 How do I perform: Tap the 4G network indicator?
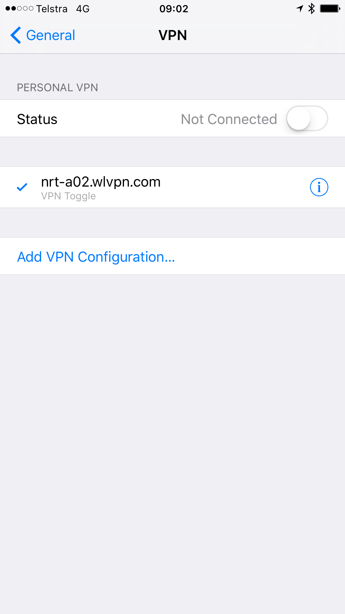click(83, 9)
